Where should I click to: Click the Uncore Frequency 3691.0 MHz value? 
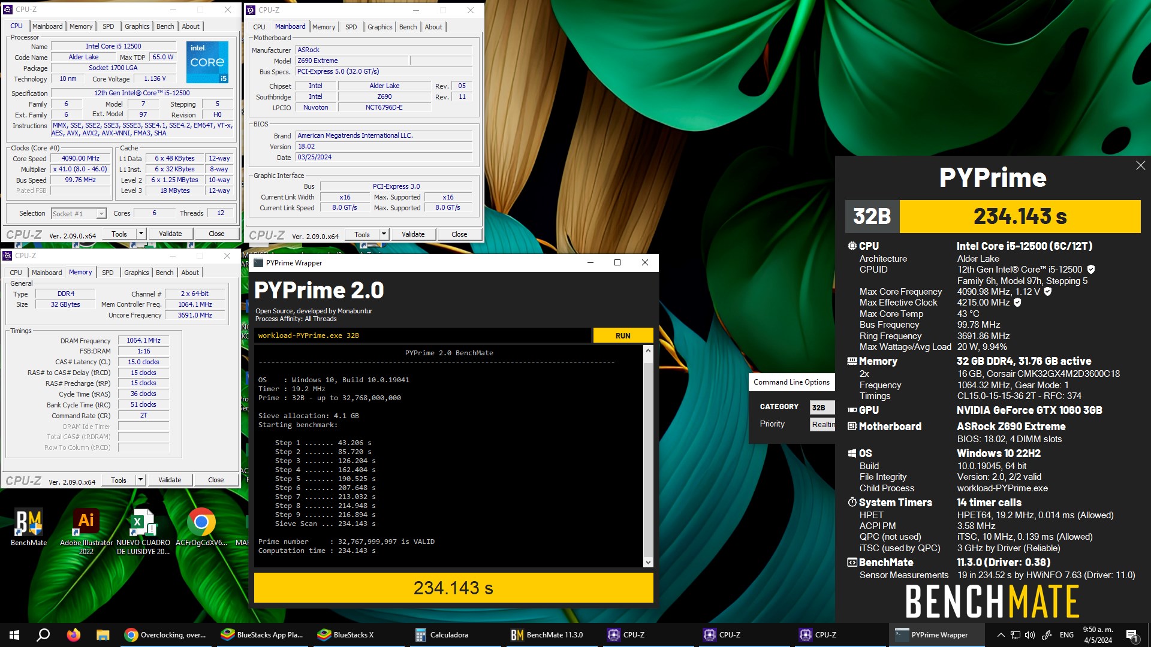(195, 315)
